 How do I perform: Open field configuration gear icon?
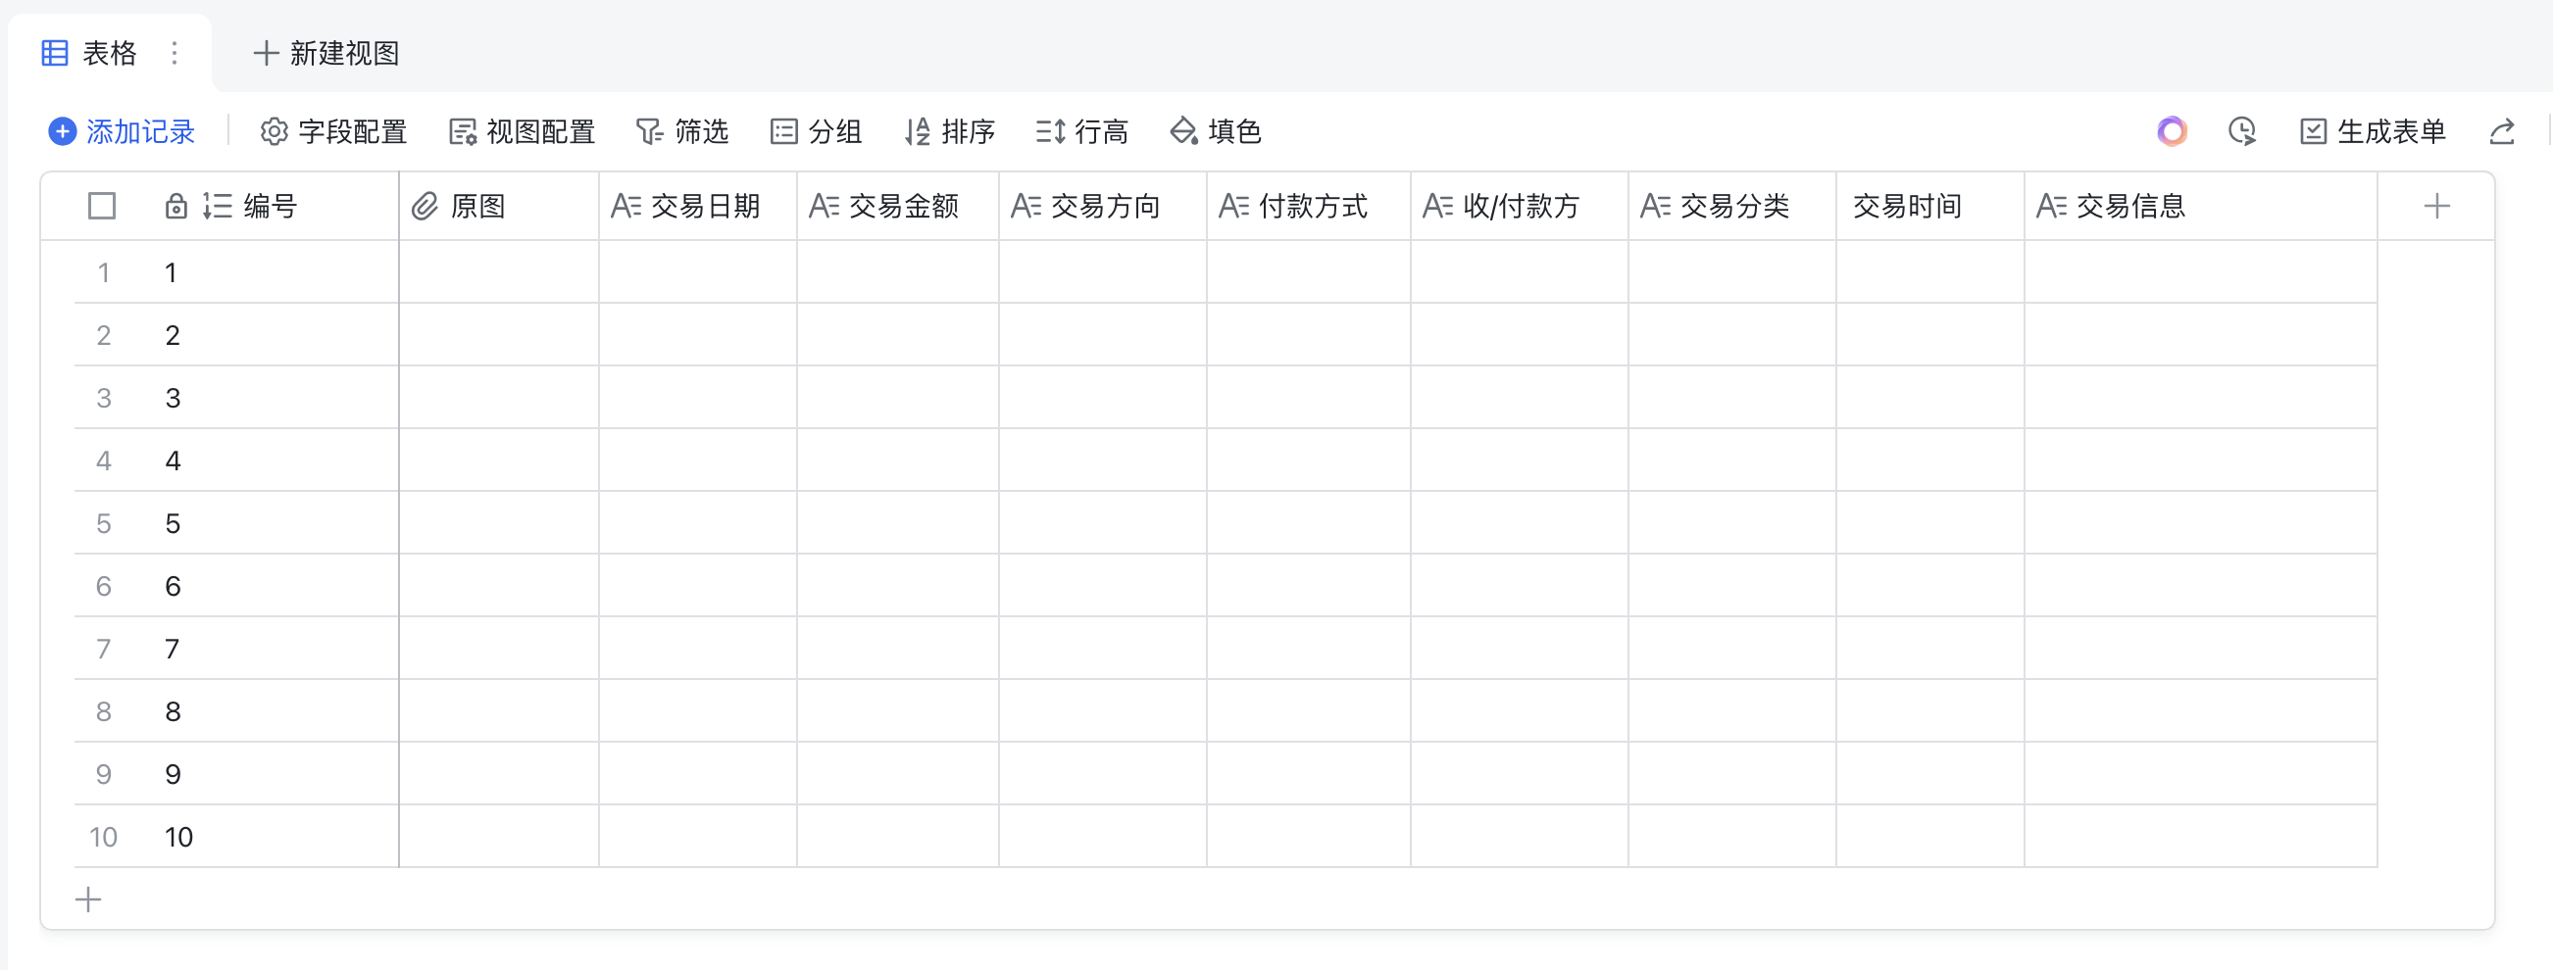point(274,131)
